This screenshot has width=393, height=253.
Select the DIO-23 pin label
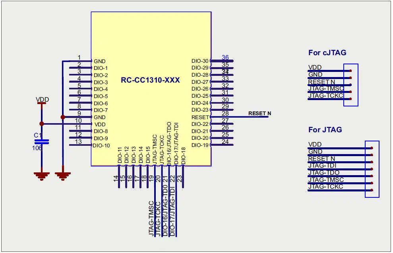[200, 110]
